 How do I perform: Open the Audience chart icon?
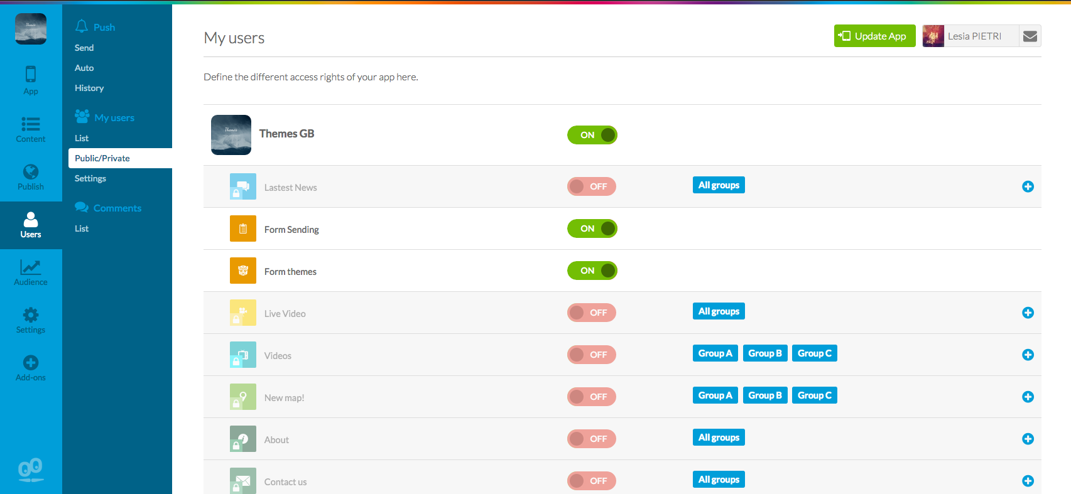(x=31, y=272)
